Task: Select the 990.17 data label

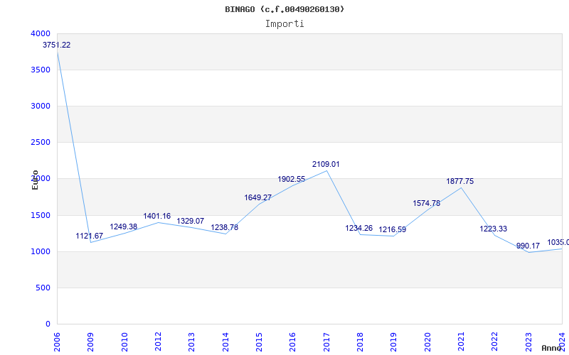Action: tap(528, 246)
